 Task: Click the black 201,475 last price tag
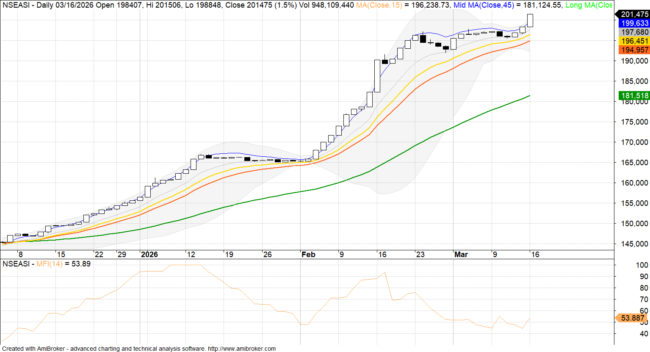click(x=634, y=14)
